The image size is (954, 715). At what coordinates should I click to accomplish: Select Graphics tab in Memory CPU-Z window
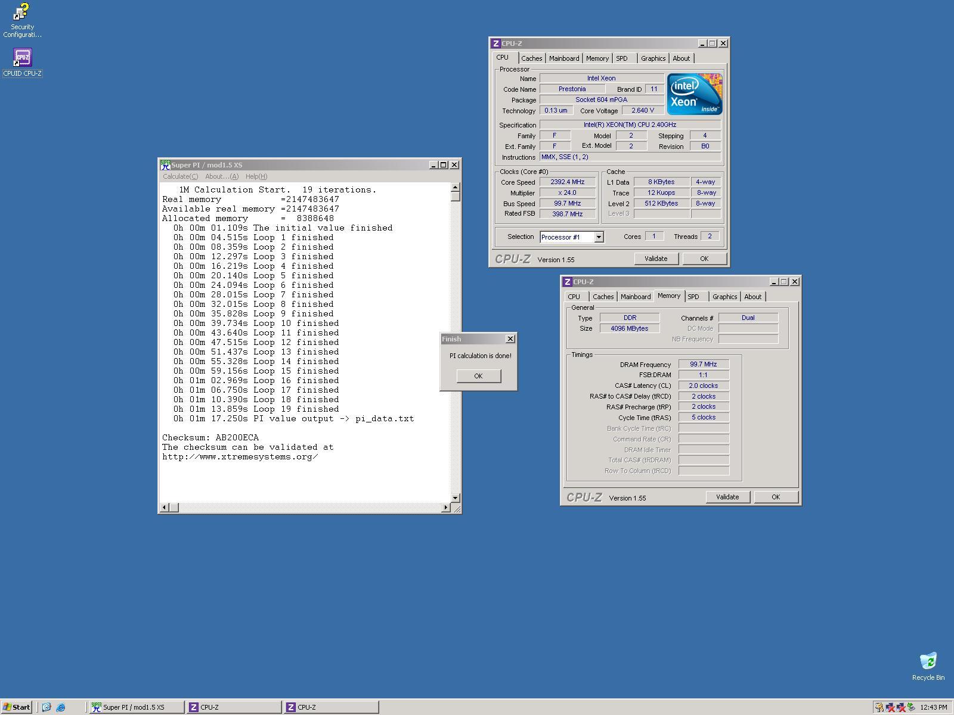[x=724, y=297]
